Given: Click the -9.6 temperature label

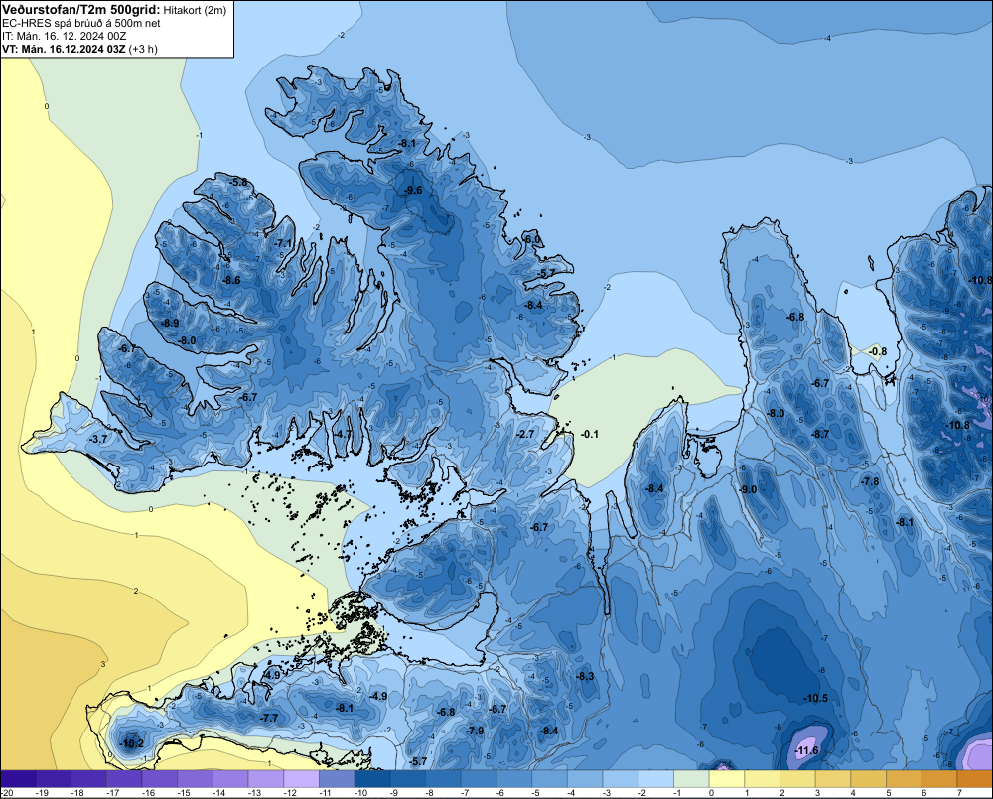Looking at the screenshot, I should click(x=413, y=190).
